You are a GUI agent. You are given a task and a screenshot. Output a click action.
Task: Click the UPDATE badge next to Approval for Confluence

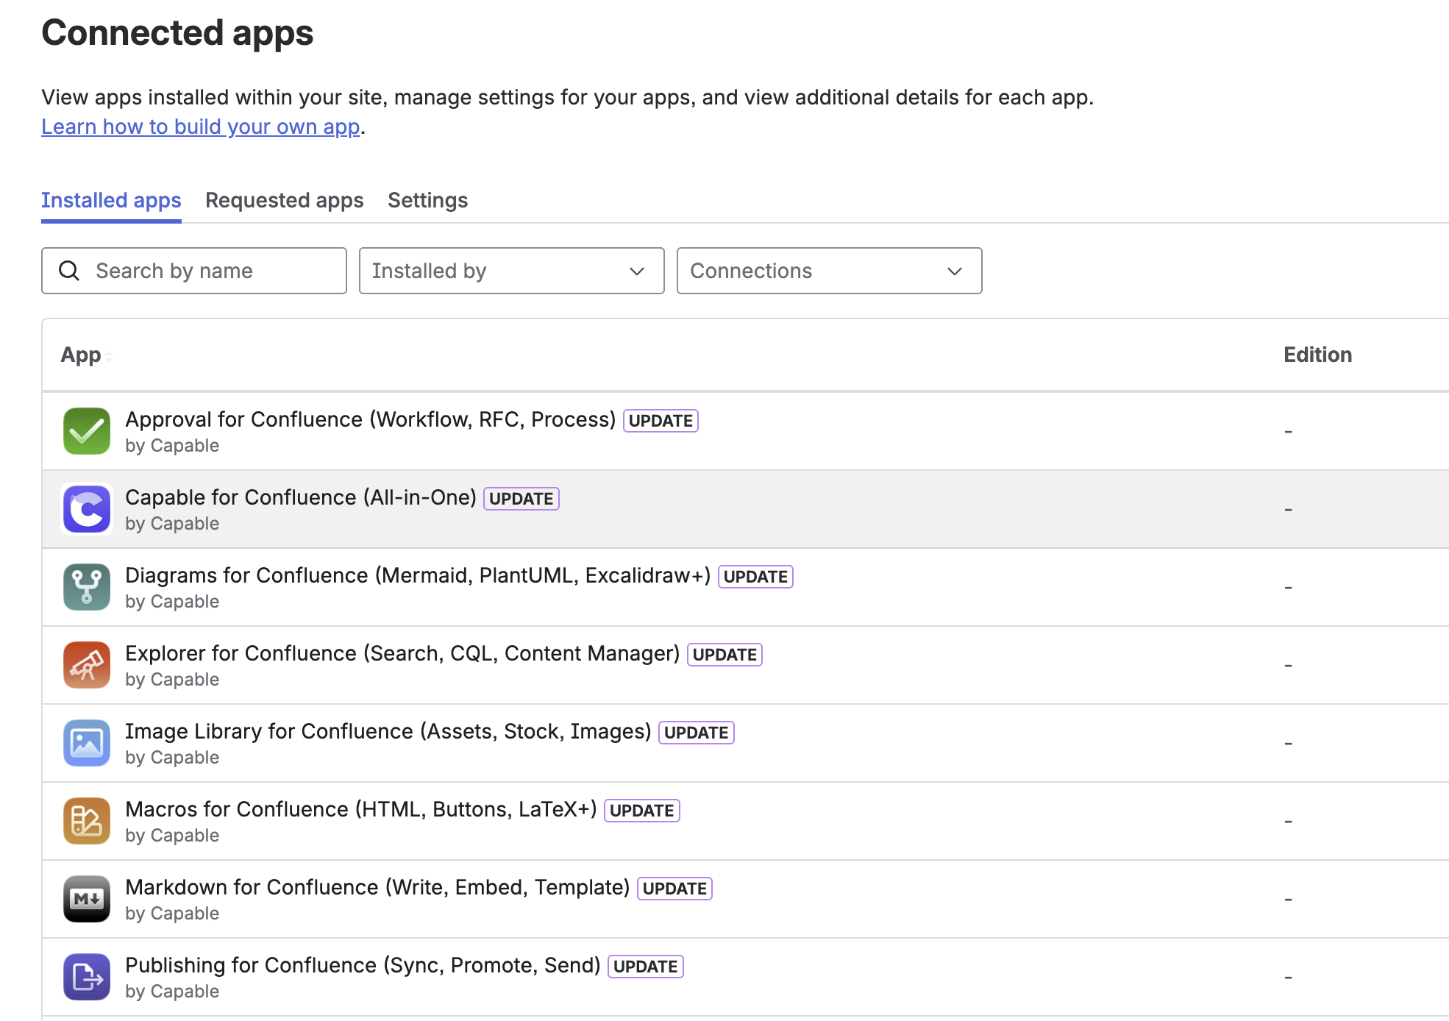[660, 421]
